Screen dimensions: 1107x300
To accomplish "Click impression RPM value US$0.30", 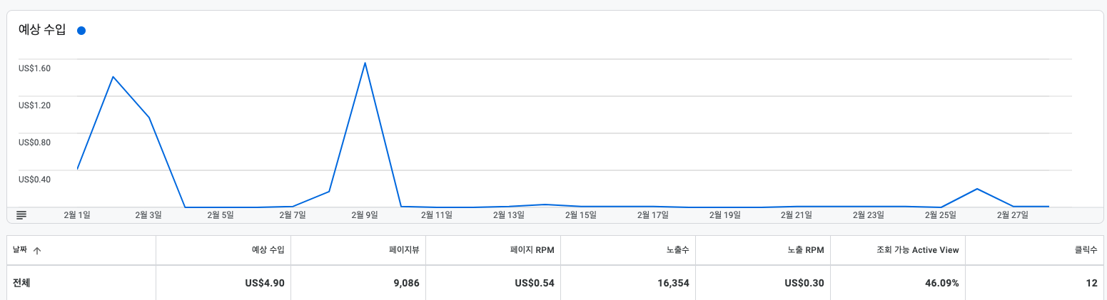I will (x=804, y=283).
